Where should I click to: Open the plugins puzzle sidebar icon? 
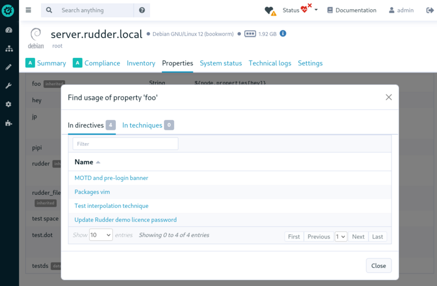(9, 123)
